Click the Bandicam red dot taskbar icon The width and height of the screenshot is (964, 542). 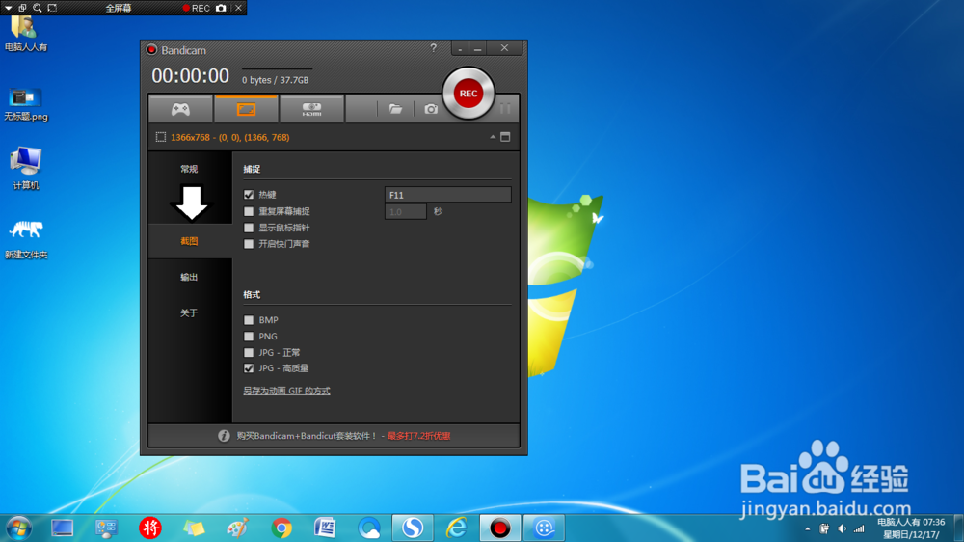499,528
